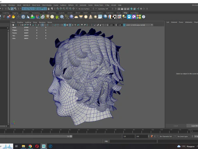
Task: Click the viewport gamma value field
Action: [x=120, y=25]
